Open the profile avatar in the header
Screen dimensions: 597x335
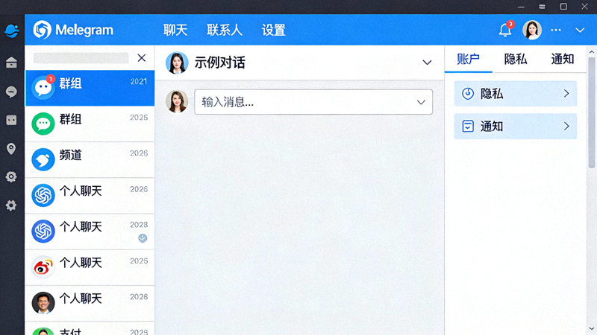point(532,30)
